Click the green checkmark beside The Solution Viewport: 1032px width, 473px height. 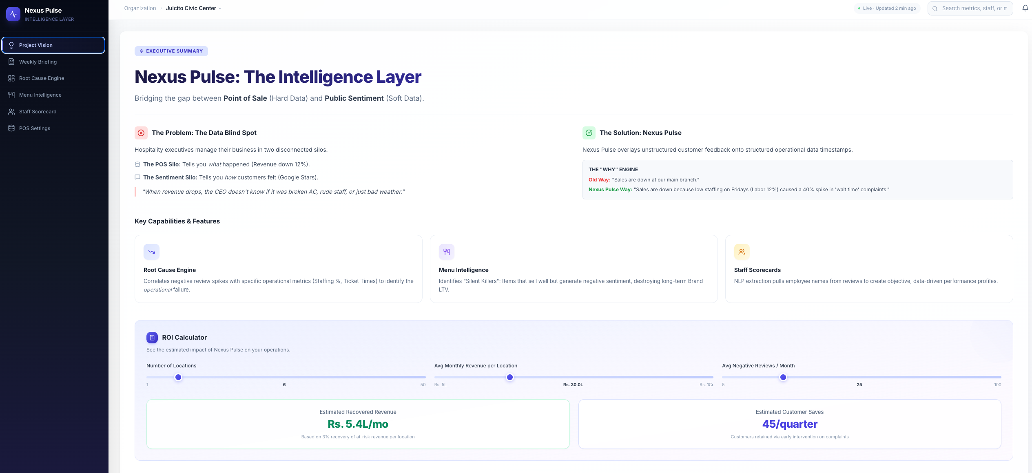(589, 133)
